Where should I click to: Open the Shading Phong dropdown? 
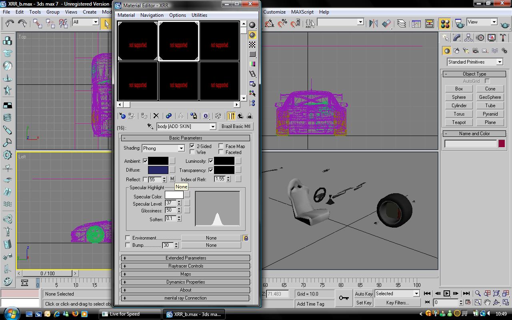pyautogui.click(x=181, y=148)
